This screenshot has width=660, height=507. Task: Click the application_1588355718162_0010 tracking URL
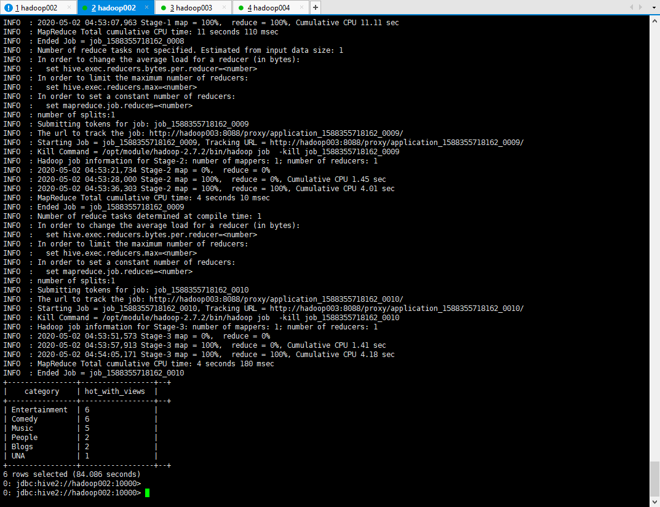click(397, 309)
